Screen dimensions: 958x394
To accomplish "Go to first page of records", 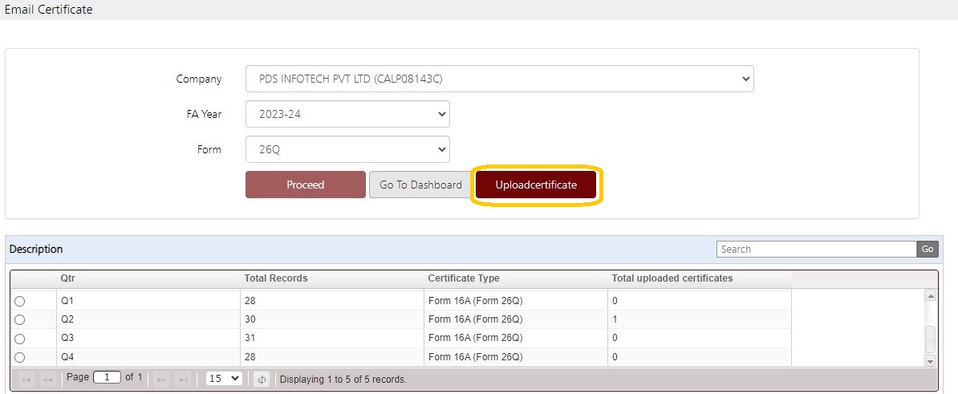I will pyautogui.click(x=27, y=380).
